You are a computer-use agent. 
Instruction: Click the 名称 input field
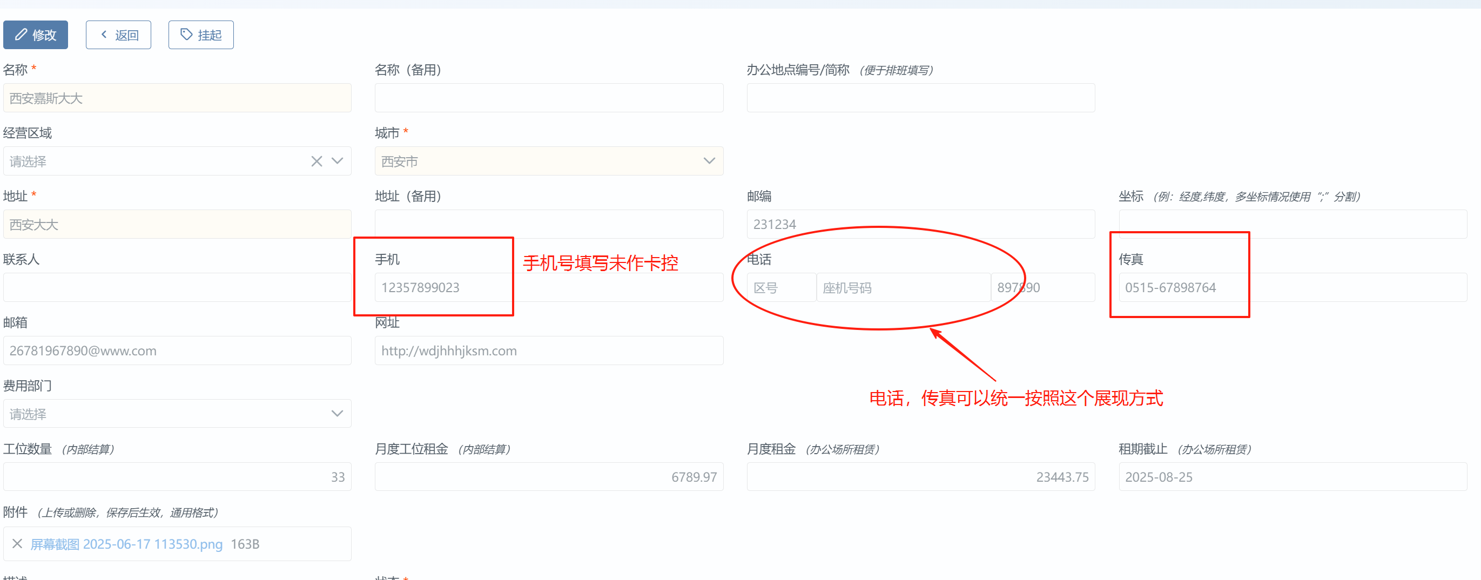(177, 98)
